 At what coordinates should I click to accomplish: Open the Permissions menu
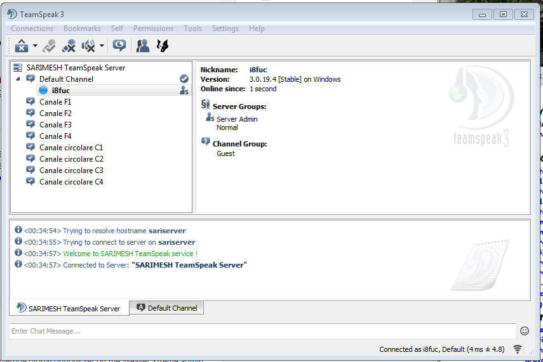coord(153,29)
